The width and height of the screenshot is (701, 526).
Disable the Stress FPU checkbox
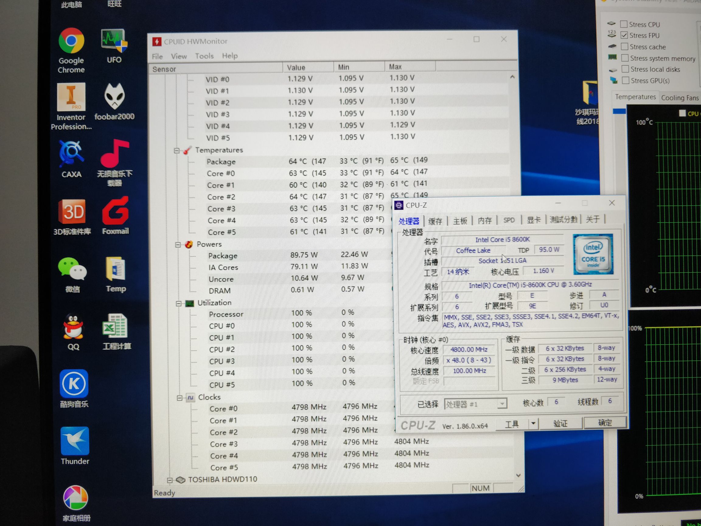(624, 36)
